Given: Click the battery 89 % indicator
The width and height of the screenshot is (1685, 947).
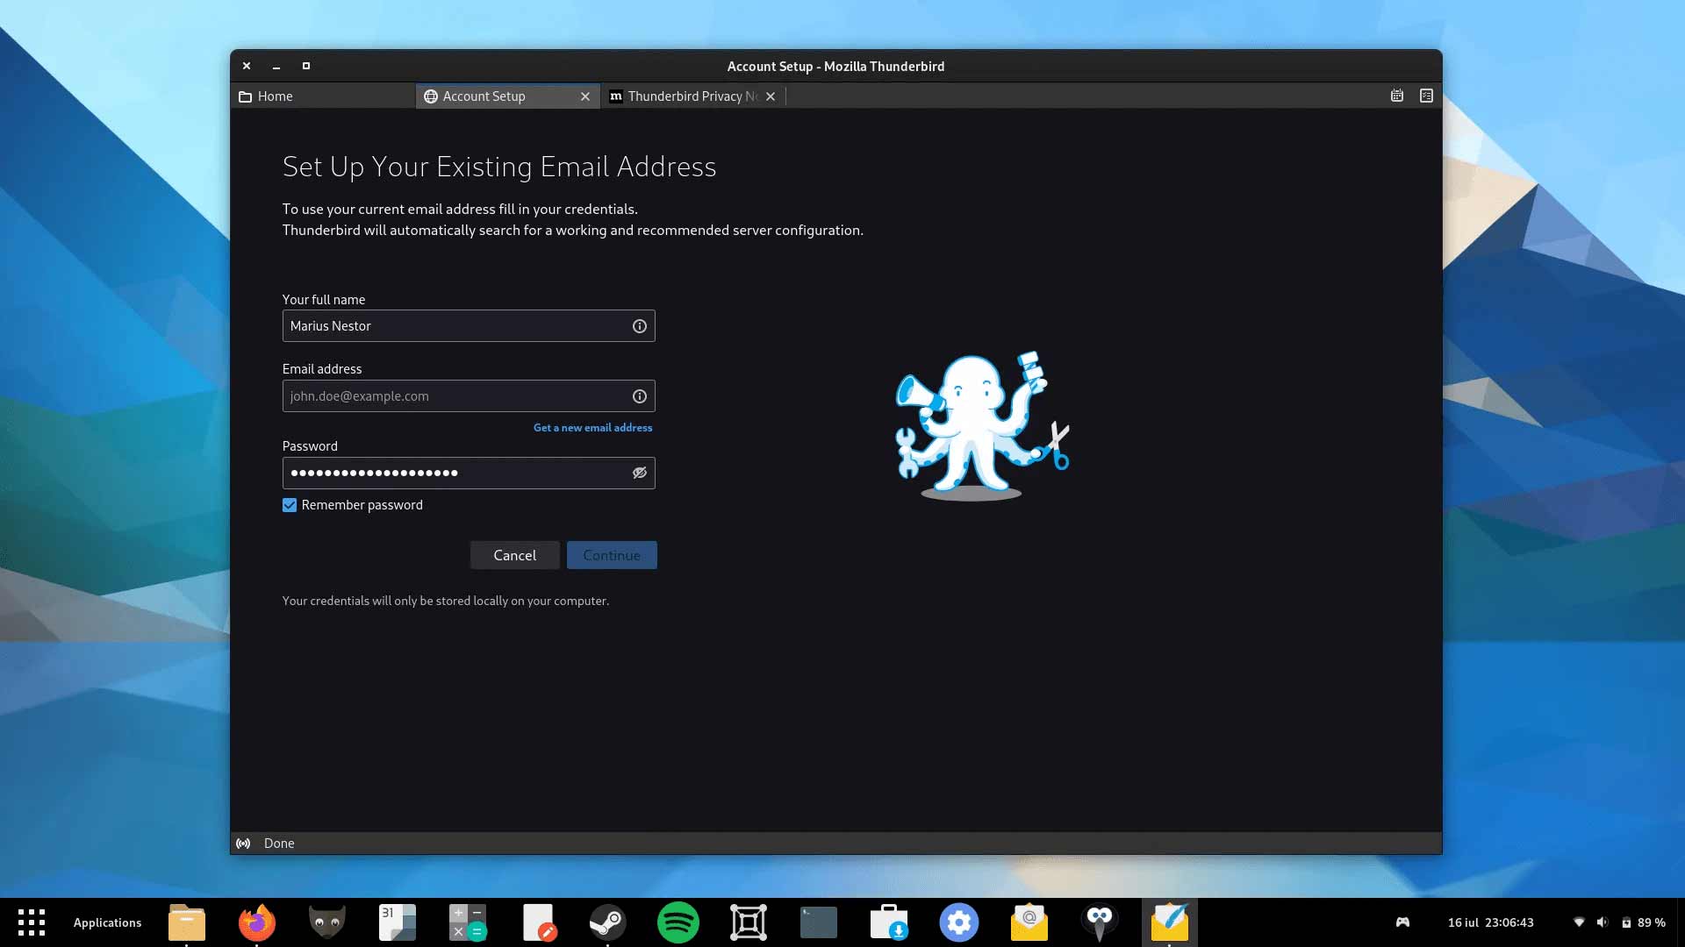Looking at the screenshot, I should [1644, 922].
